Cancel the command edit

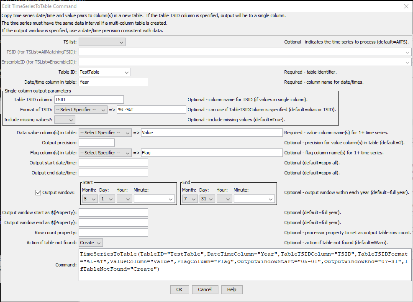tap(205, 289)
